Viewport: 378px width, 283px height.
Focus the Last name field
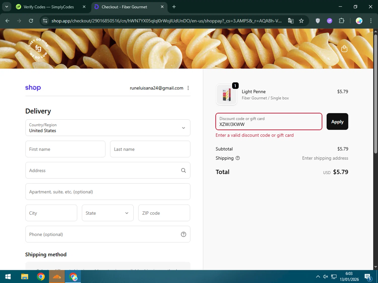coord(150,149)
